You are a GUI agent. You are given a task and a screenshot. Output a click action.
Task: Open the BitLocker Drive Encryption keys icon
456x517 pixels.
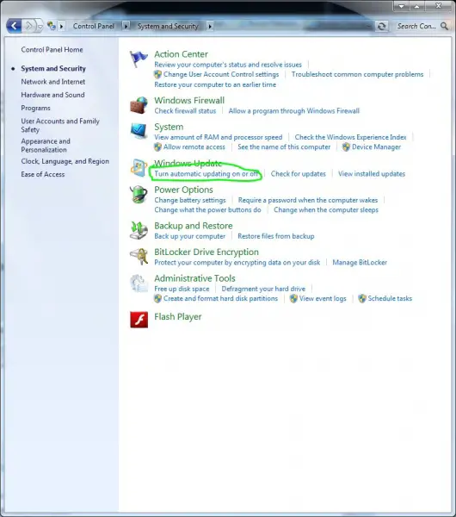(139, 257)
